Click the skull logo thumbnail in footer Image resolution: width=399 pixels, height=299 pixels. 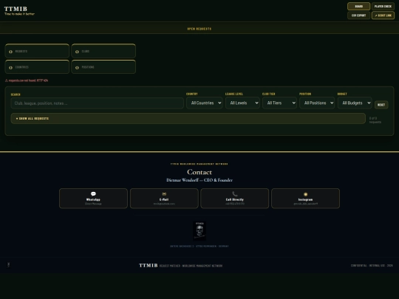click(199, 231)
